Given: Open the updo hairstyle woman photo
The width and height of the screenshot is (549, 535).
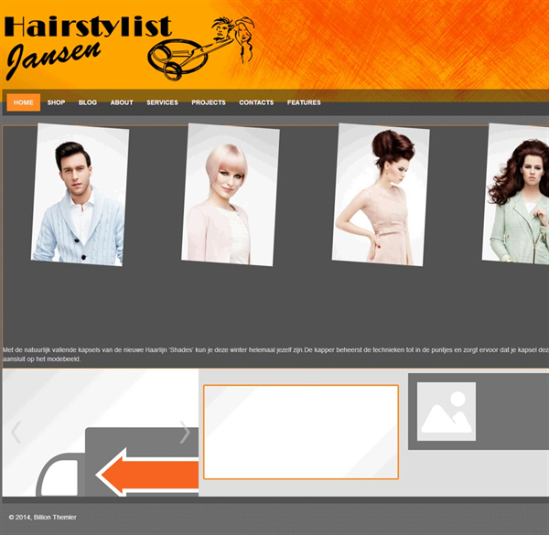Looking at the screenshot, I should (381, 195).
